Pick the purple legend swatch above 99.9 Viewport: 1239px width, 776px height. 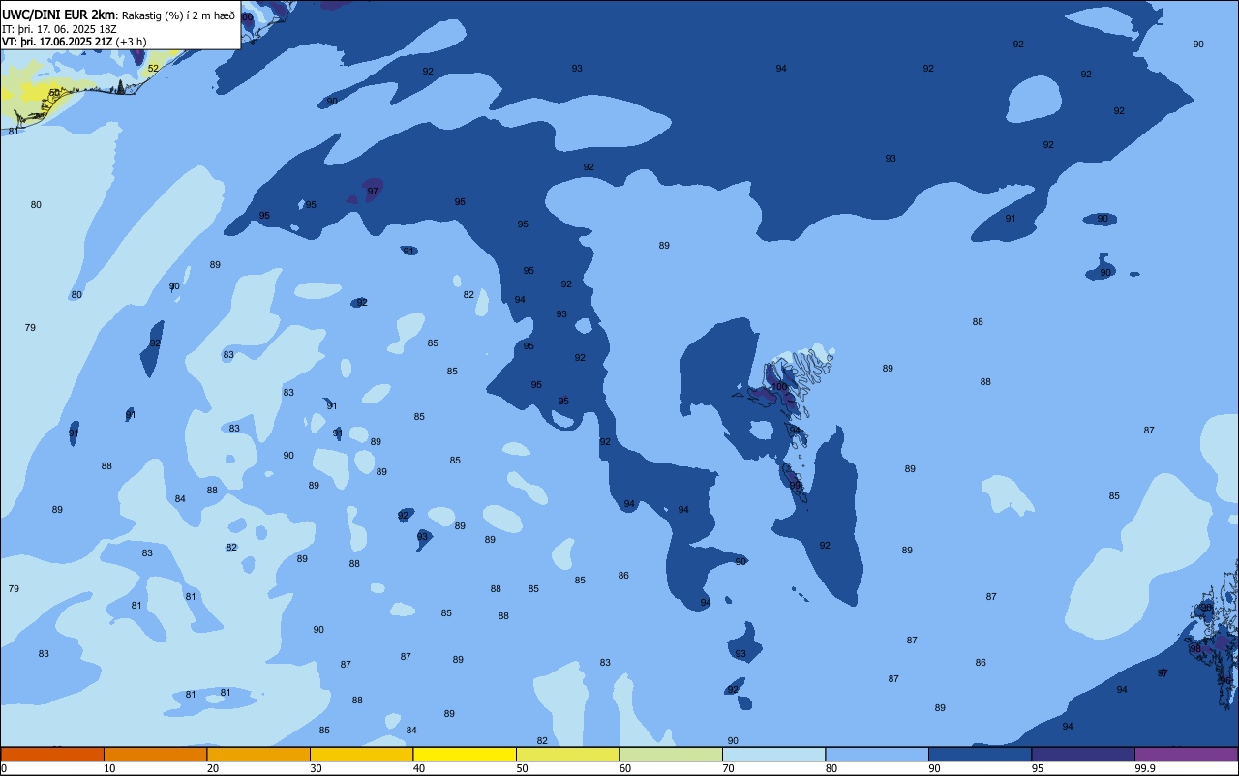pos(1186,754)
